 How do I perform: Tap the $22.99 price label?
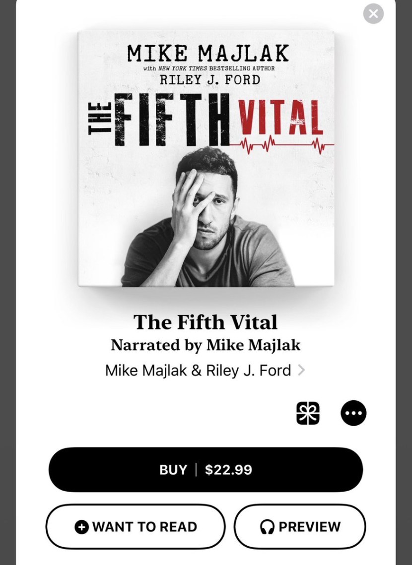coord(228,470)
